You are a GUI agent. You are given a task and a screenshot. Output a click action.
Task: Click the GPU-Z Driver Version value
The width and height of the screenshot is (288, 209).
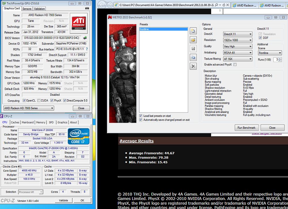tap(55, 77)
